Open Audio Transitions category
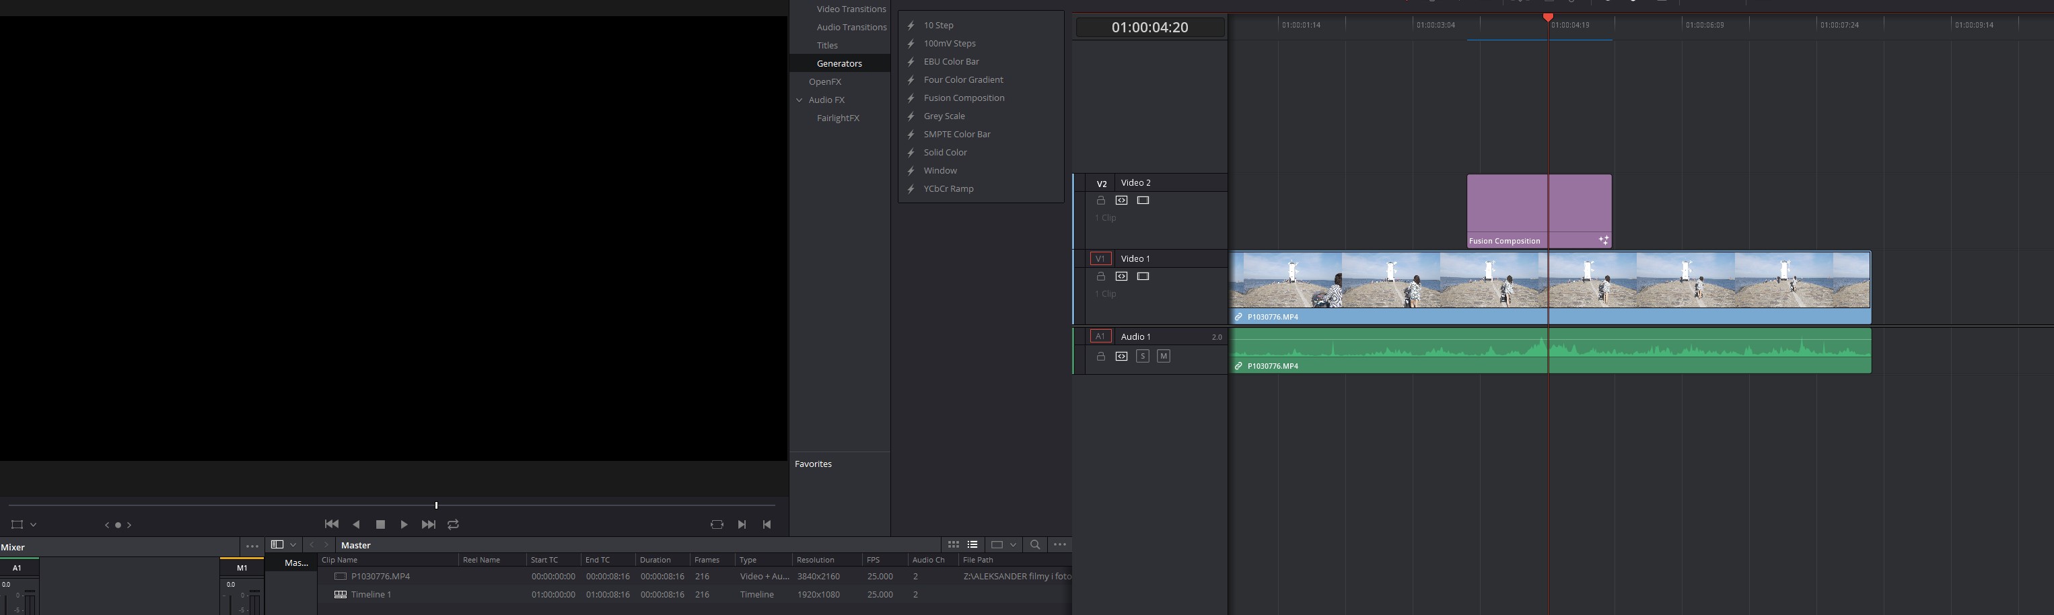 tap(851, 27)
